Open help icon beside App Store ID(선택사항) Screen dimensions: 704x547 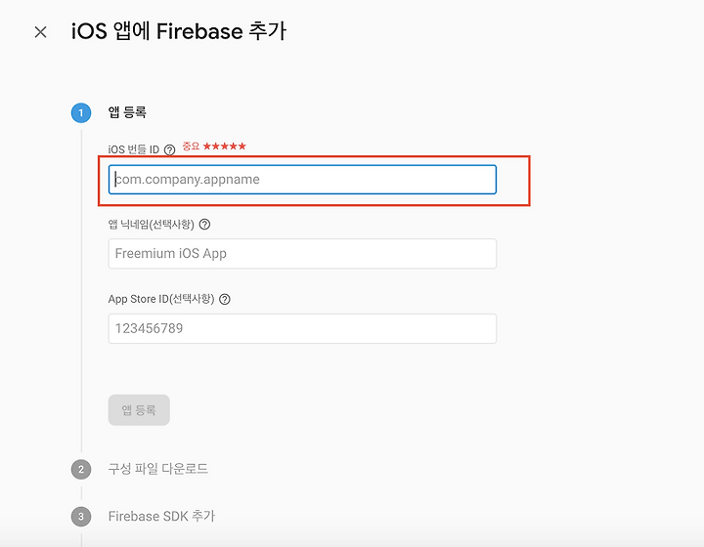(x=225, y=299)
